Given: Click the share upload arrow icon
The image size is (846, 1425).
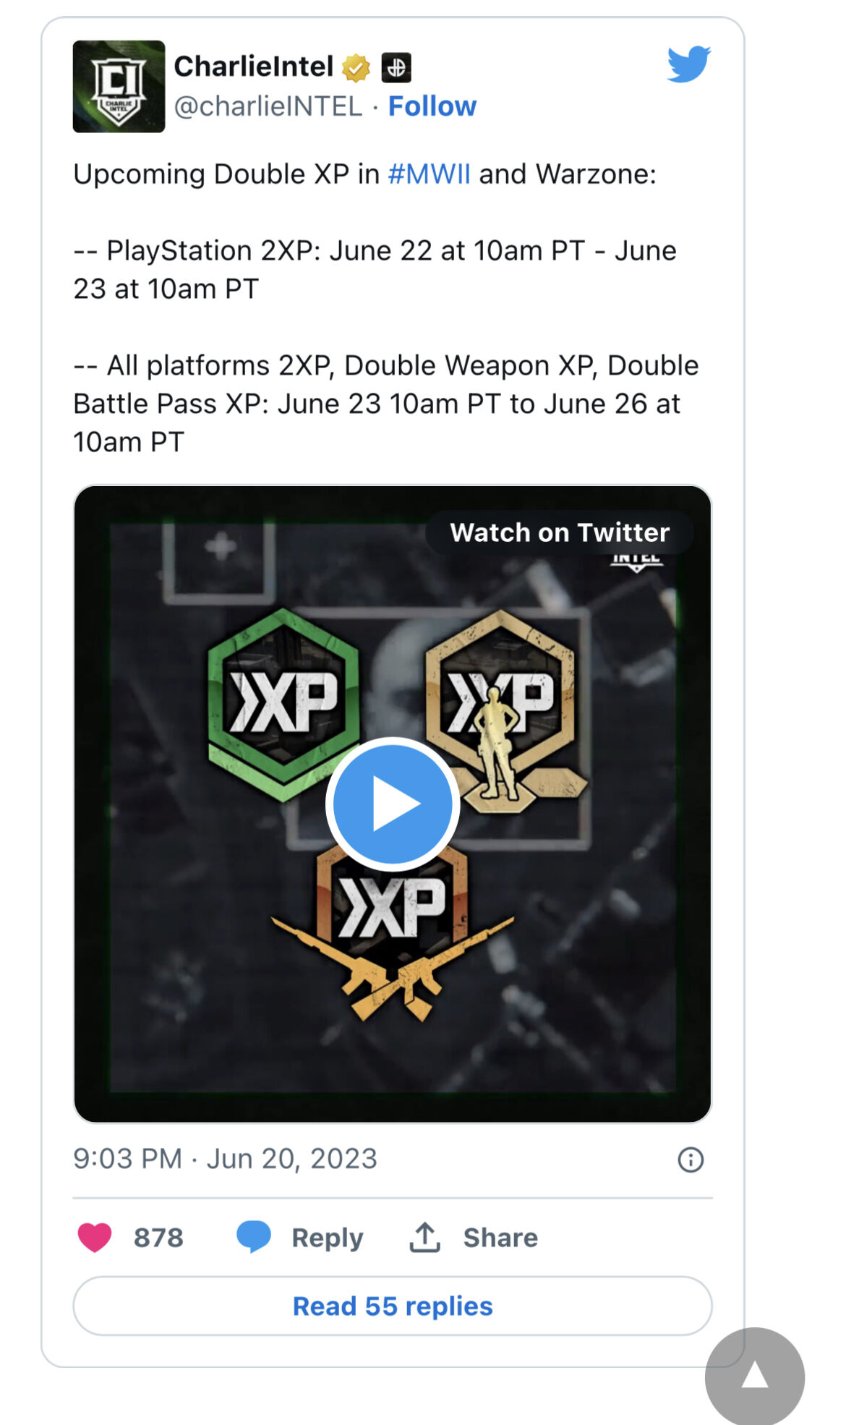Looking at the screenshot, I should pos(425,1237).
